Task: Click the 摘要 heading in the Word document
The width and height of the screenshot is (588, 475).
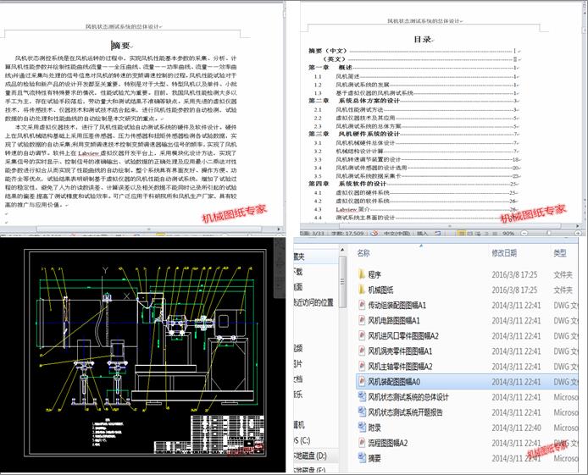Action: point(121,46)
